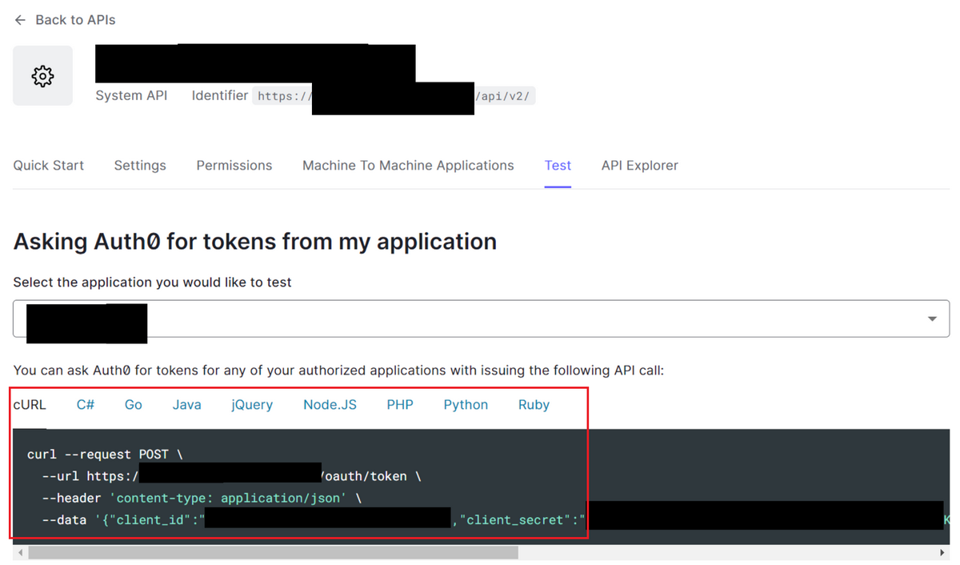This screenshot has height=565, width=960.
Task: Open the Settings tab
Action: pyautogui.click(x=140, y=166)
